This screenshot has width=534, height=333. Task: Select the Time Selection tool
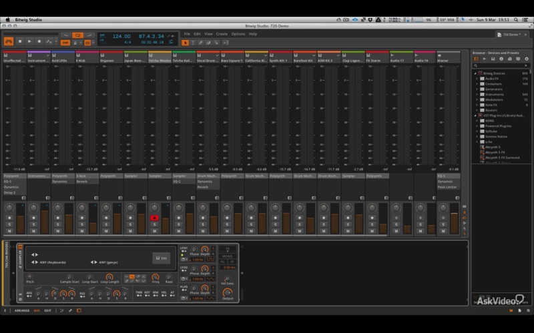point(193,43)
